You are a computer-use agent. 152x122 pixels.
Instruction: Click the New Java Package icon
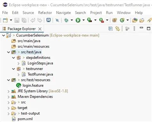114,20
